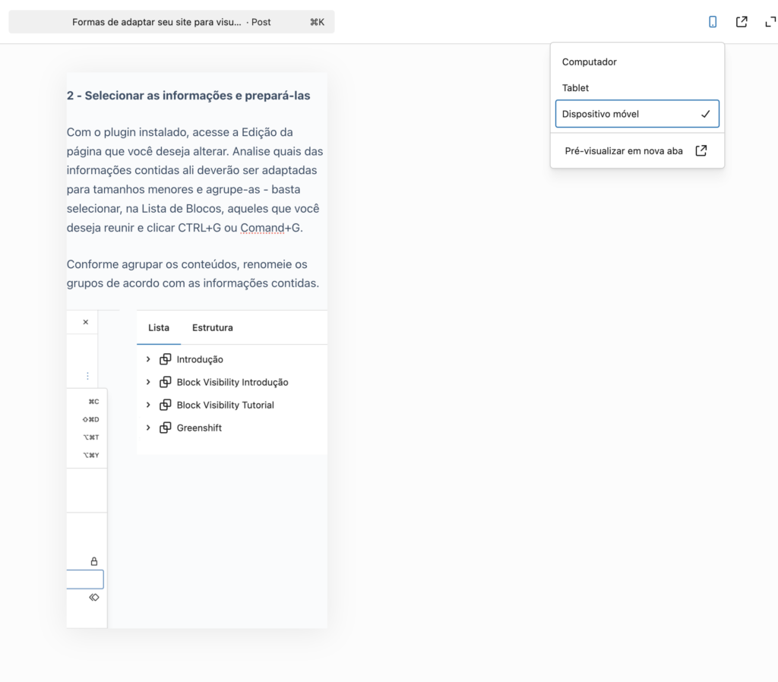Open Pré-visualizar em nova aba

point(637,151)
